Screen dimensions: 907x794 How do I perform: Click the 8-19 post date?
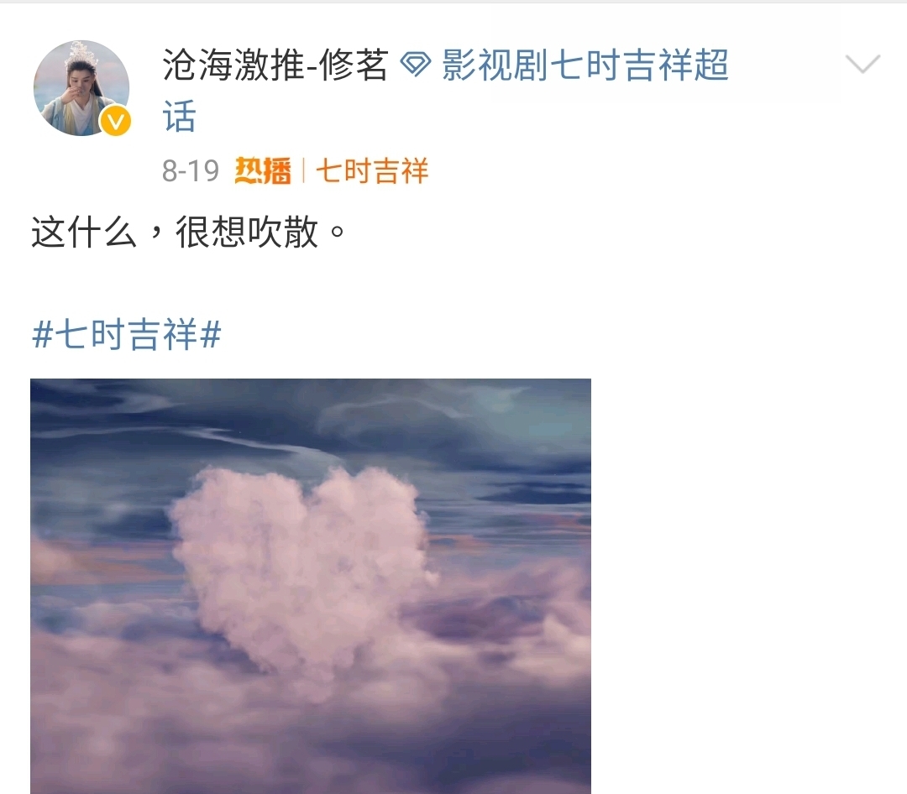[x=191, y=170]
